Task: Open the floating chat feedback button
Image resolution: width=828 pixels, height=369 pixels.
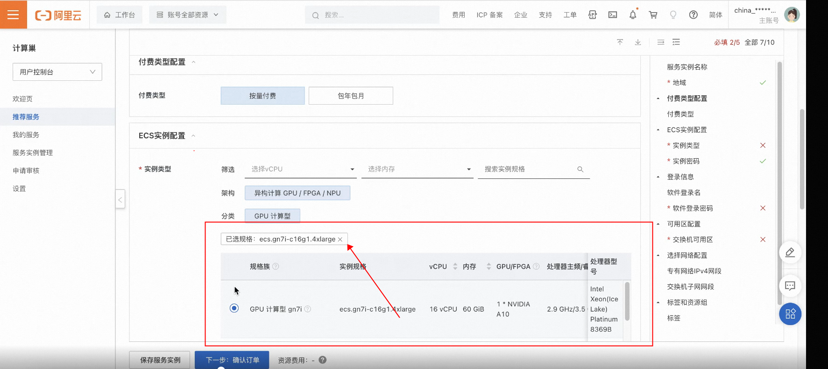Action: click(x=790, y=286)
